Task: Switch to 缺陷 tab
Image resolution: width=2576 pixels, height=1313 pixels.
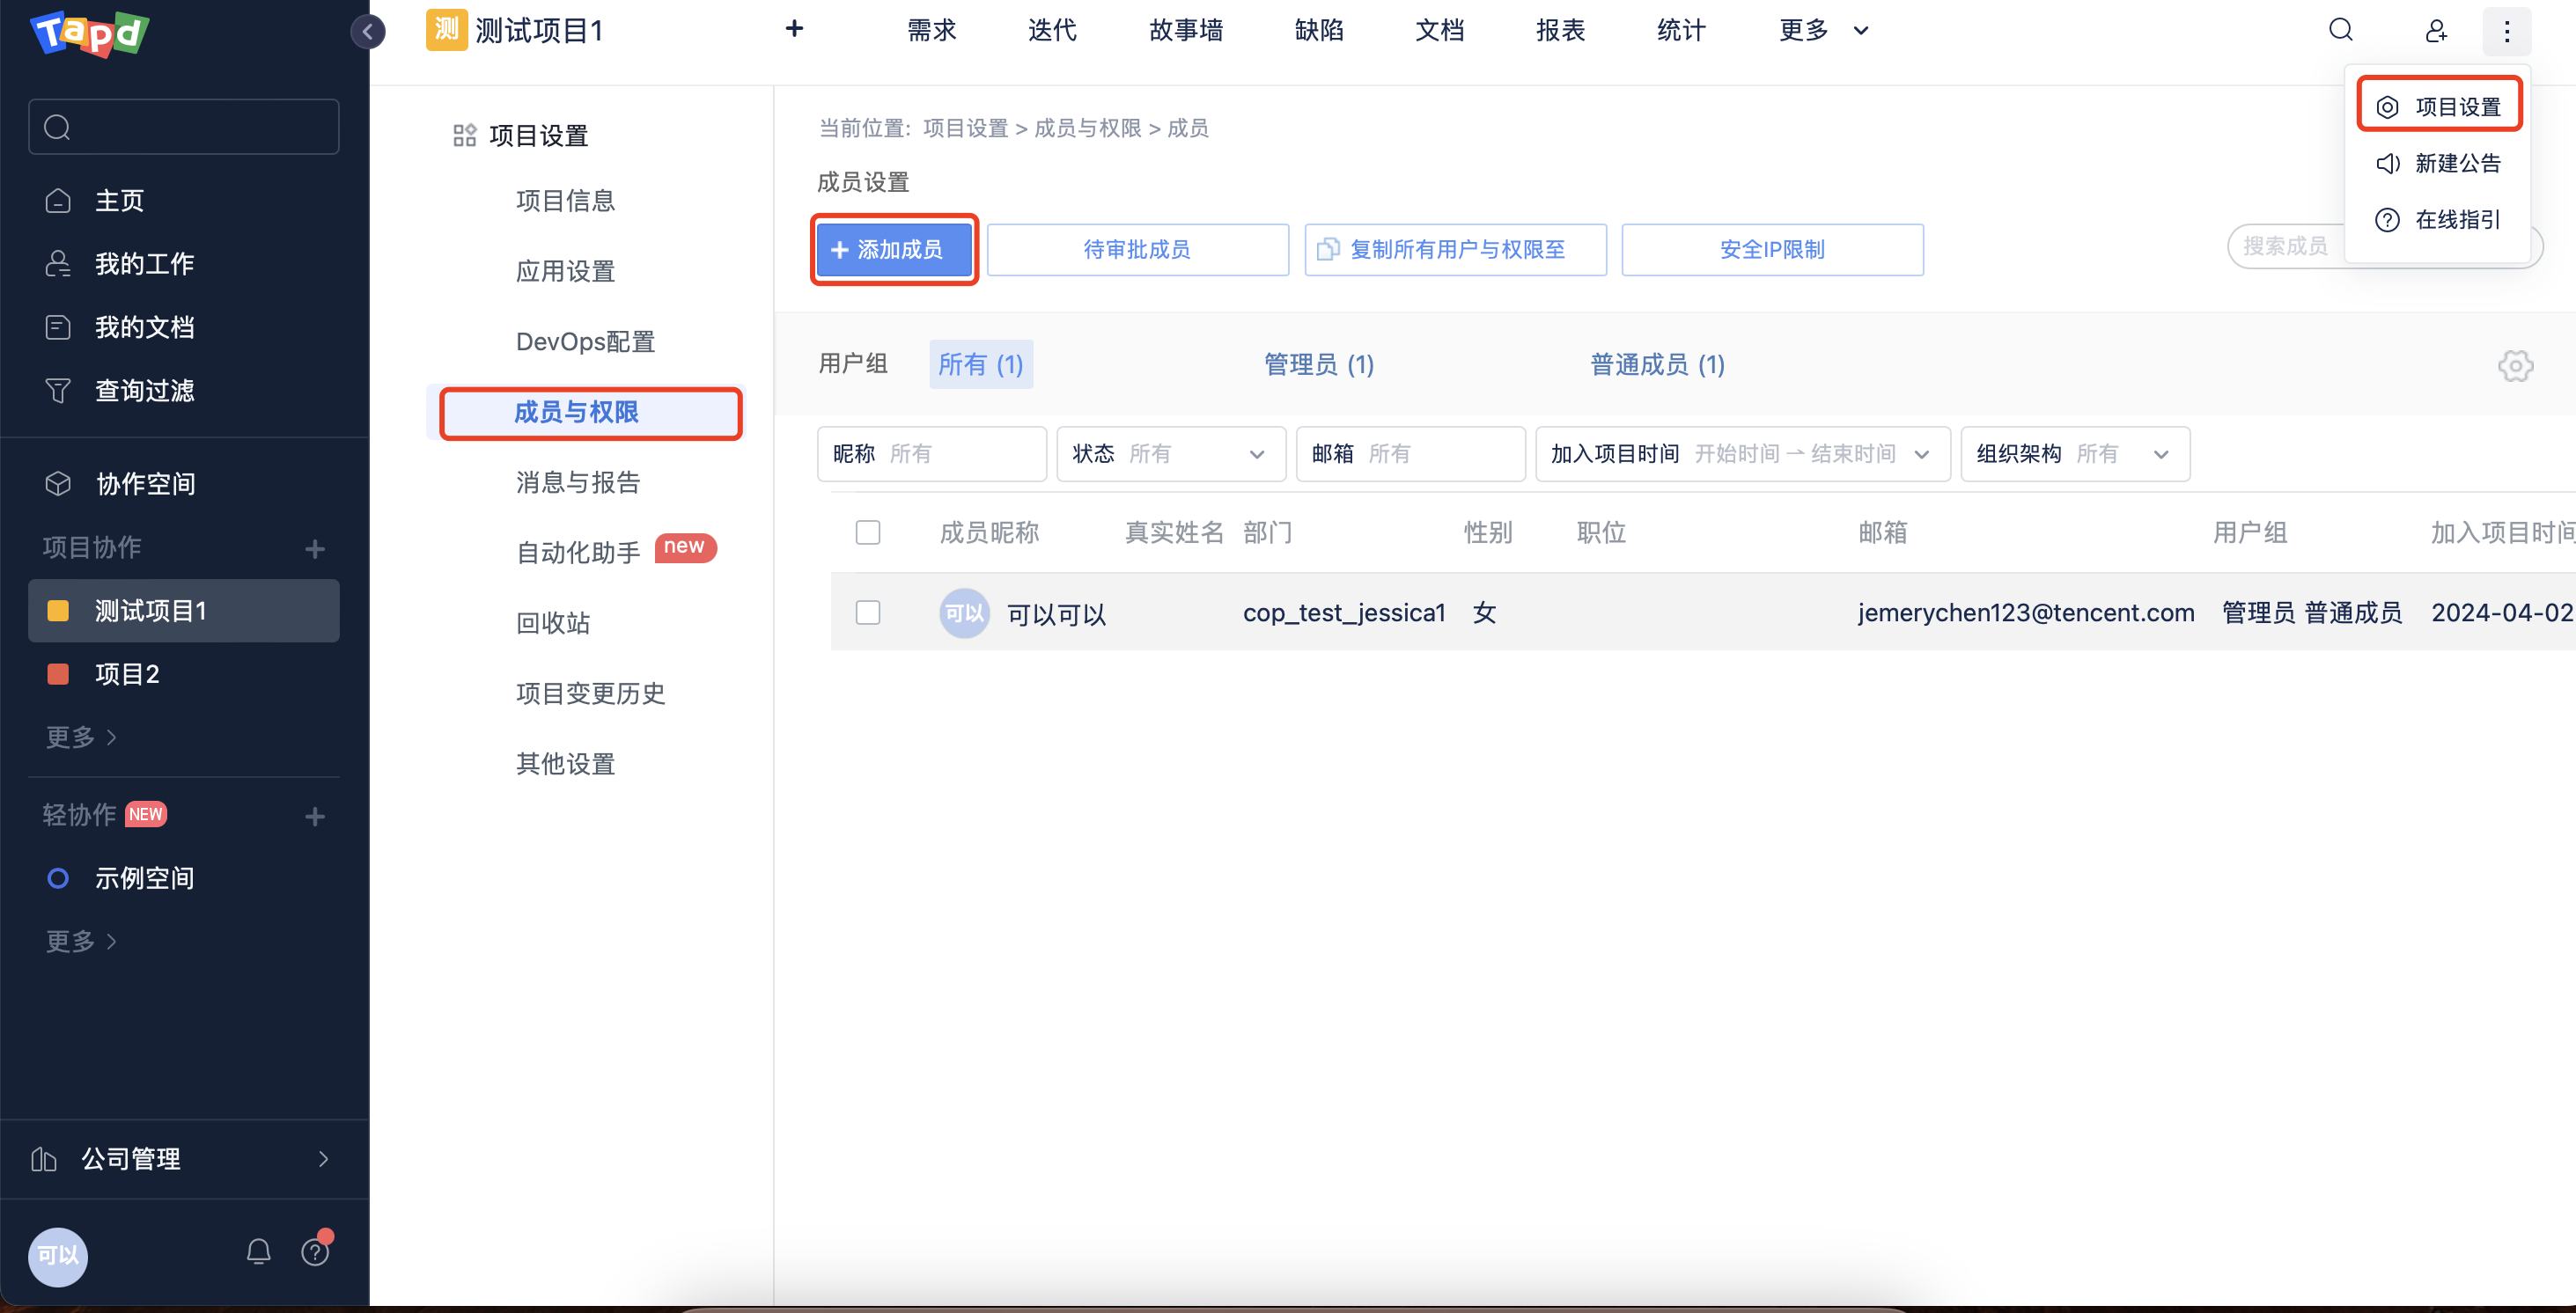Action: (1319, 31)
